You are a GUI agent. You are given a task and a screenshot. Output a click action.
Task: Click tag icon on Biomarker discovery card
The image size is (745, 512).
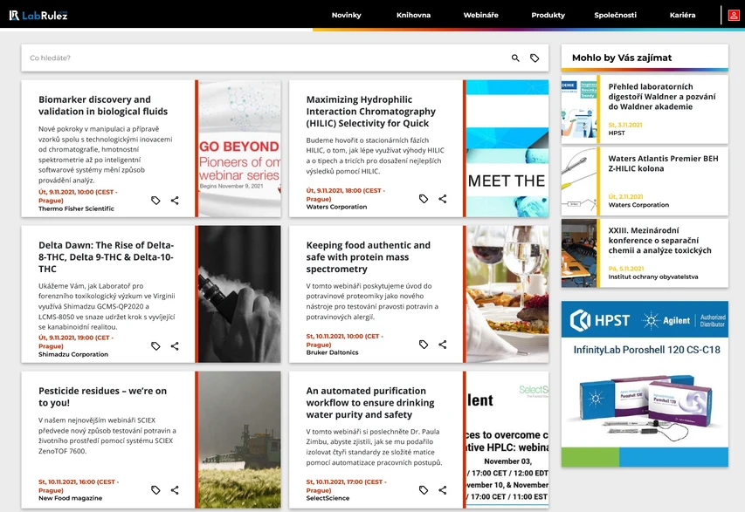[x=155, y=201]
